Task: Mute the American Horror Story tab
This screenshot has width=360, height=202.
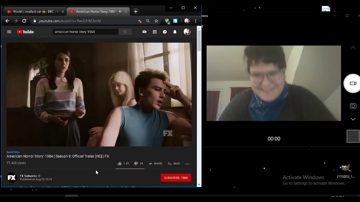Action: point(120,12)
